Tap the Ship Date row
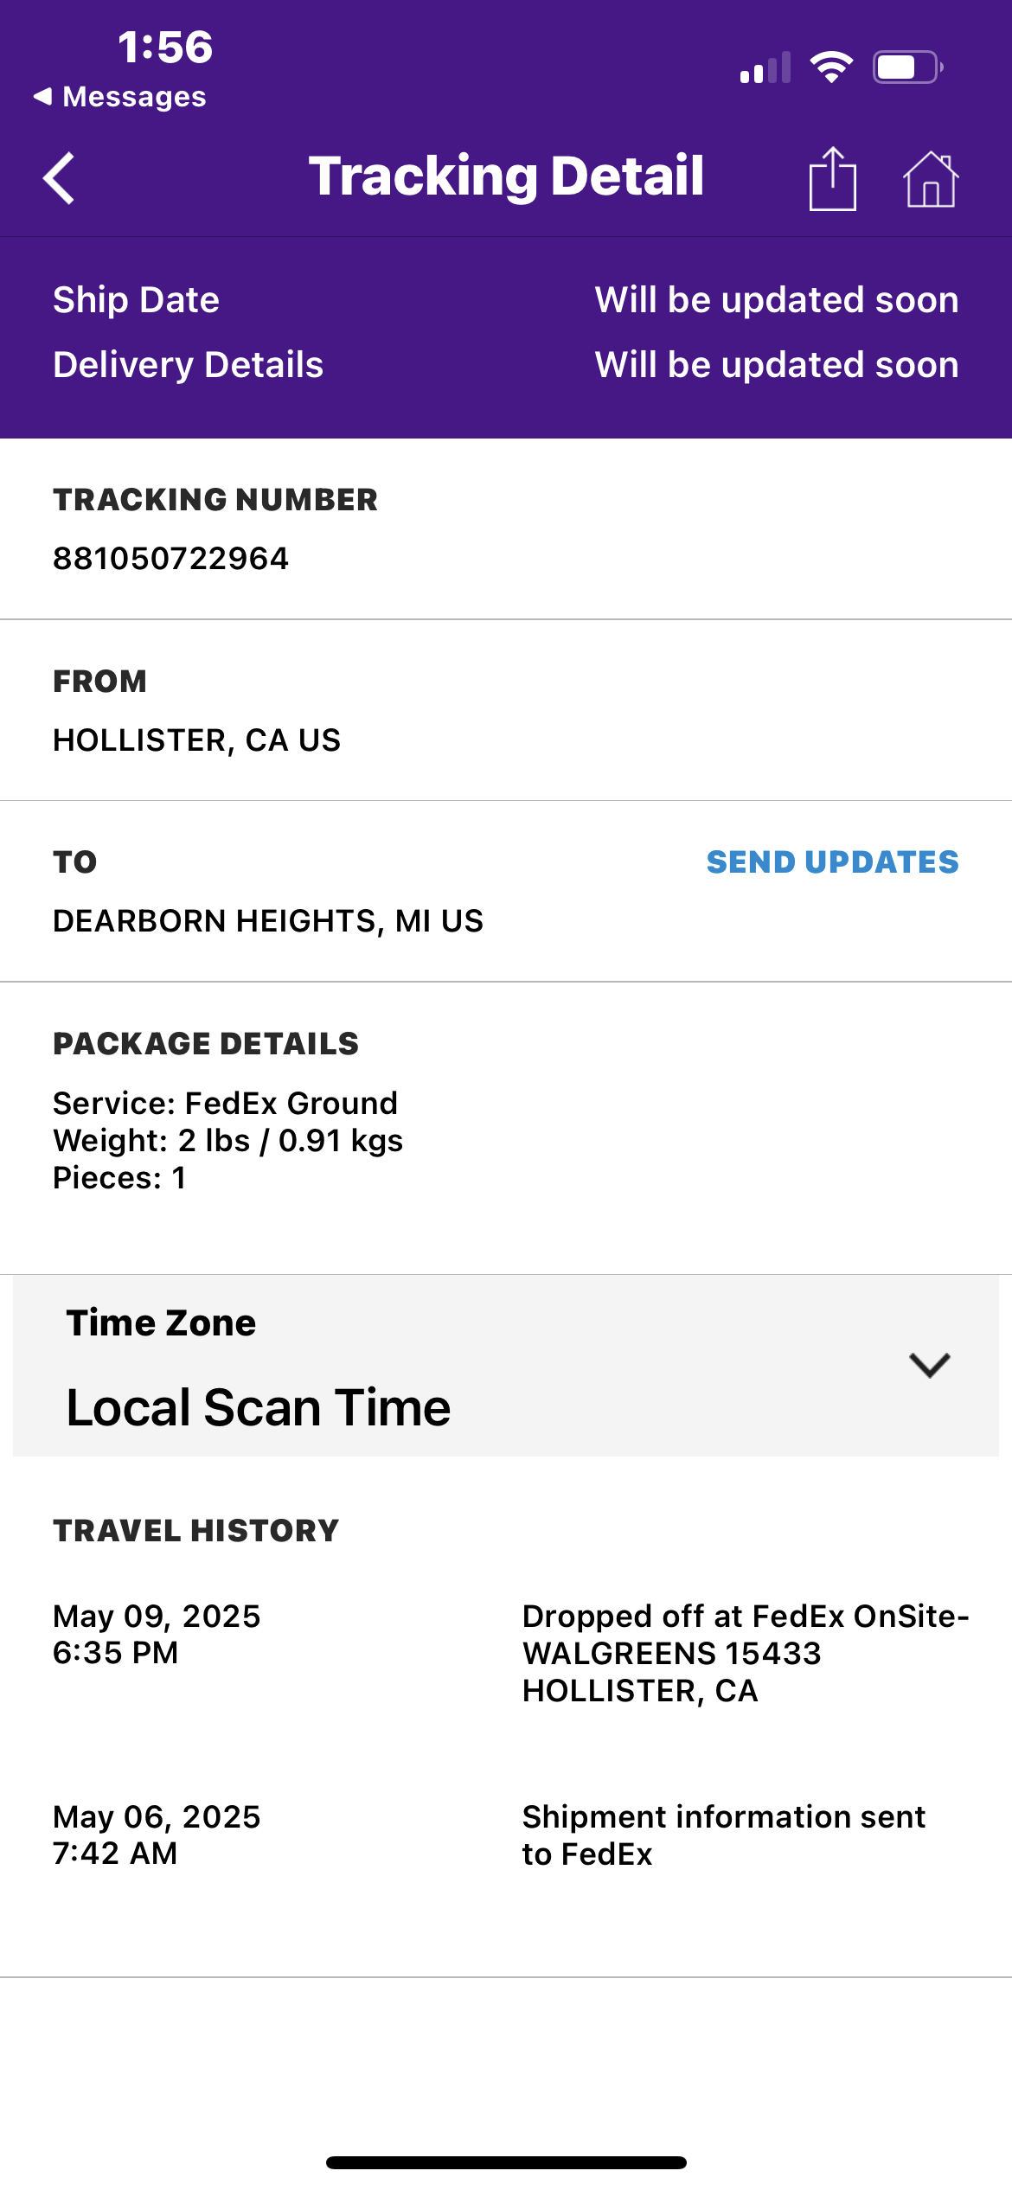 pyautogui.click(x=505, y=300)
